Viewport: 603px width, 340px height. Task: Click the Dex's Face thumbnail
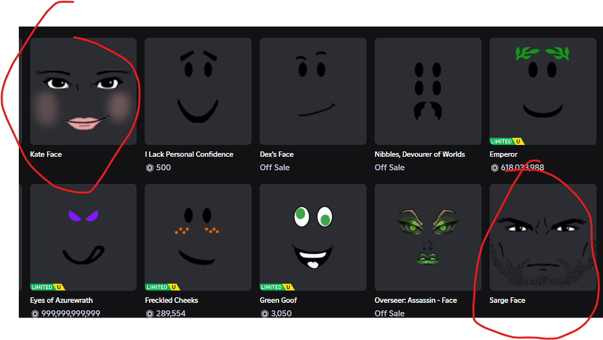pos(313,91)
